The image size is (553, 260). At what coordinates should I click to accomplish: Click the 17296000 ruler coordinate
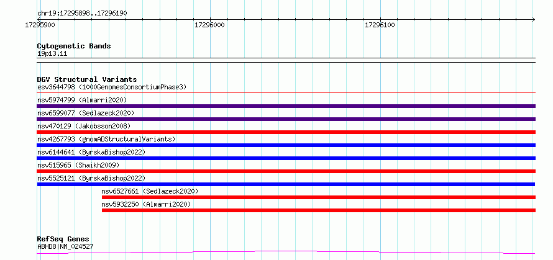209,25
